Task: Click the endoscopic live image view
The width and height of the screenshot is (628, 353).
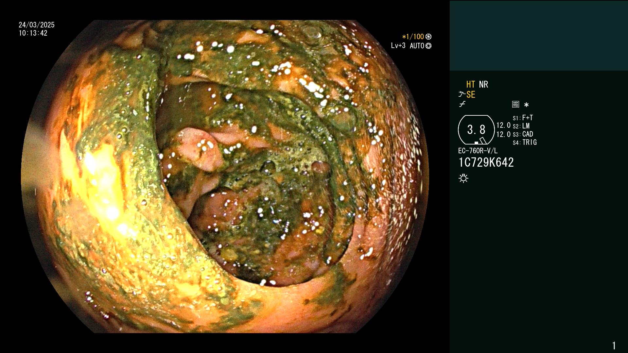Action: [225, 176]
